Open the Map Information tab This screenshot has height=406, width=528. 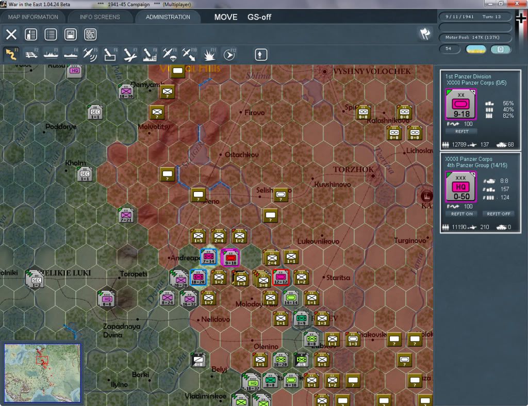coord(33,17)
